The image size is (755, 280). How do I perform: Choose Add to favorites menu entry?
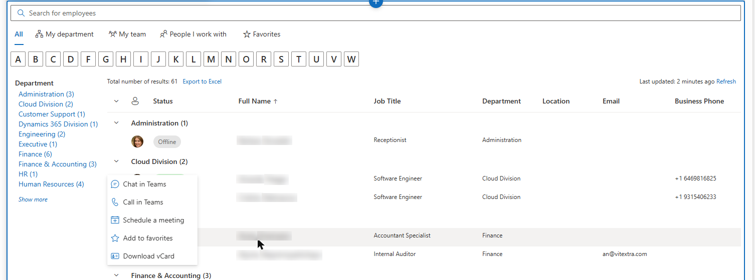(152, 238)
